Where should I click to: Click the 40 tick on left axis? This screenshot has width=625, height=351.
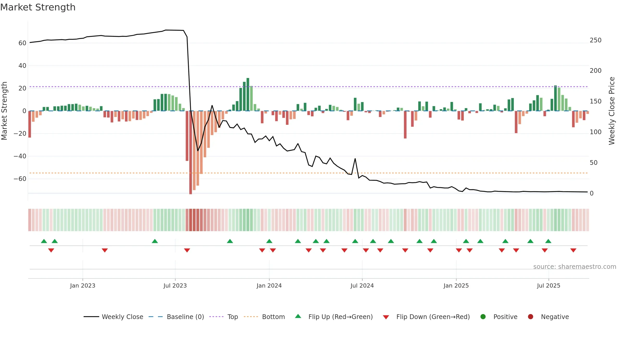(22, 66)
